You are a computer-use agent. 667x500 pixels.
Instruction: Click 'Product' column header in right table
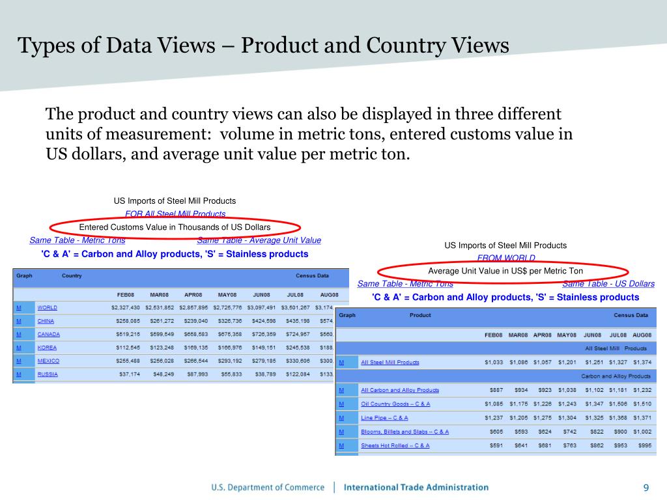coord(420,315)
